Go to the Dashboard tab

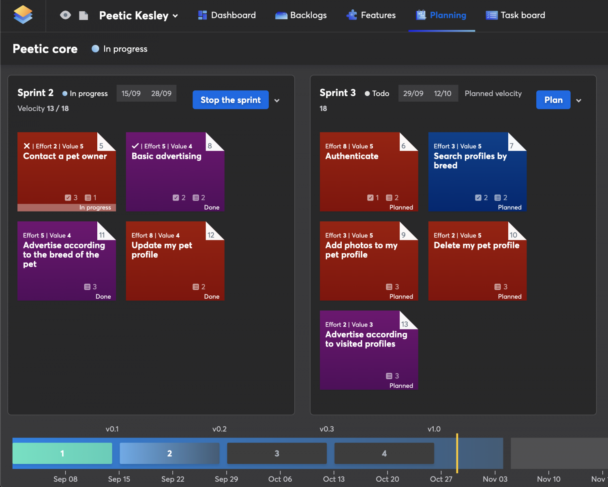227,15
